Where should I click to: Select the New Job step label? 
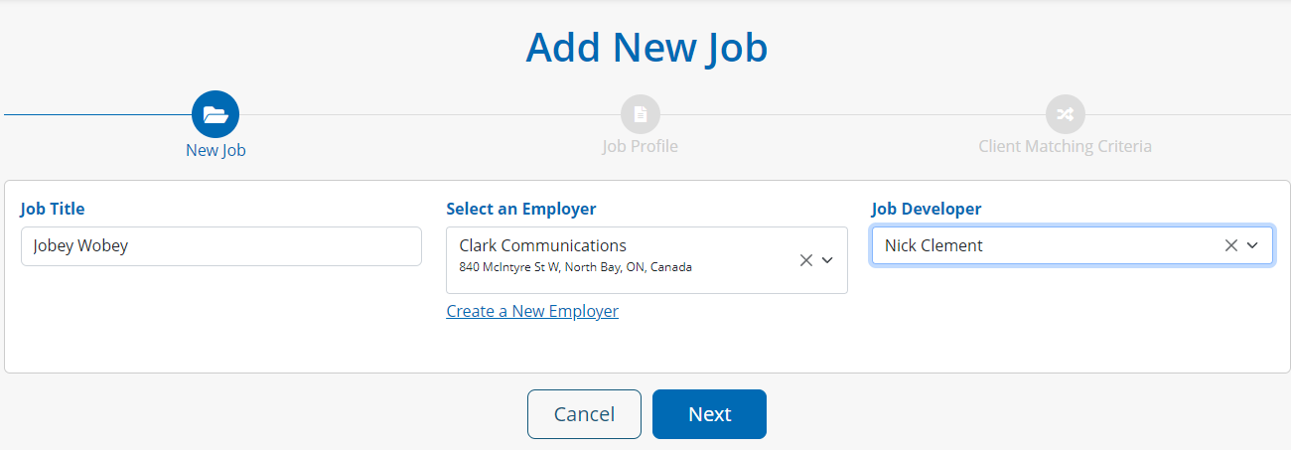215,151
